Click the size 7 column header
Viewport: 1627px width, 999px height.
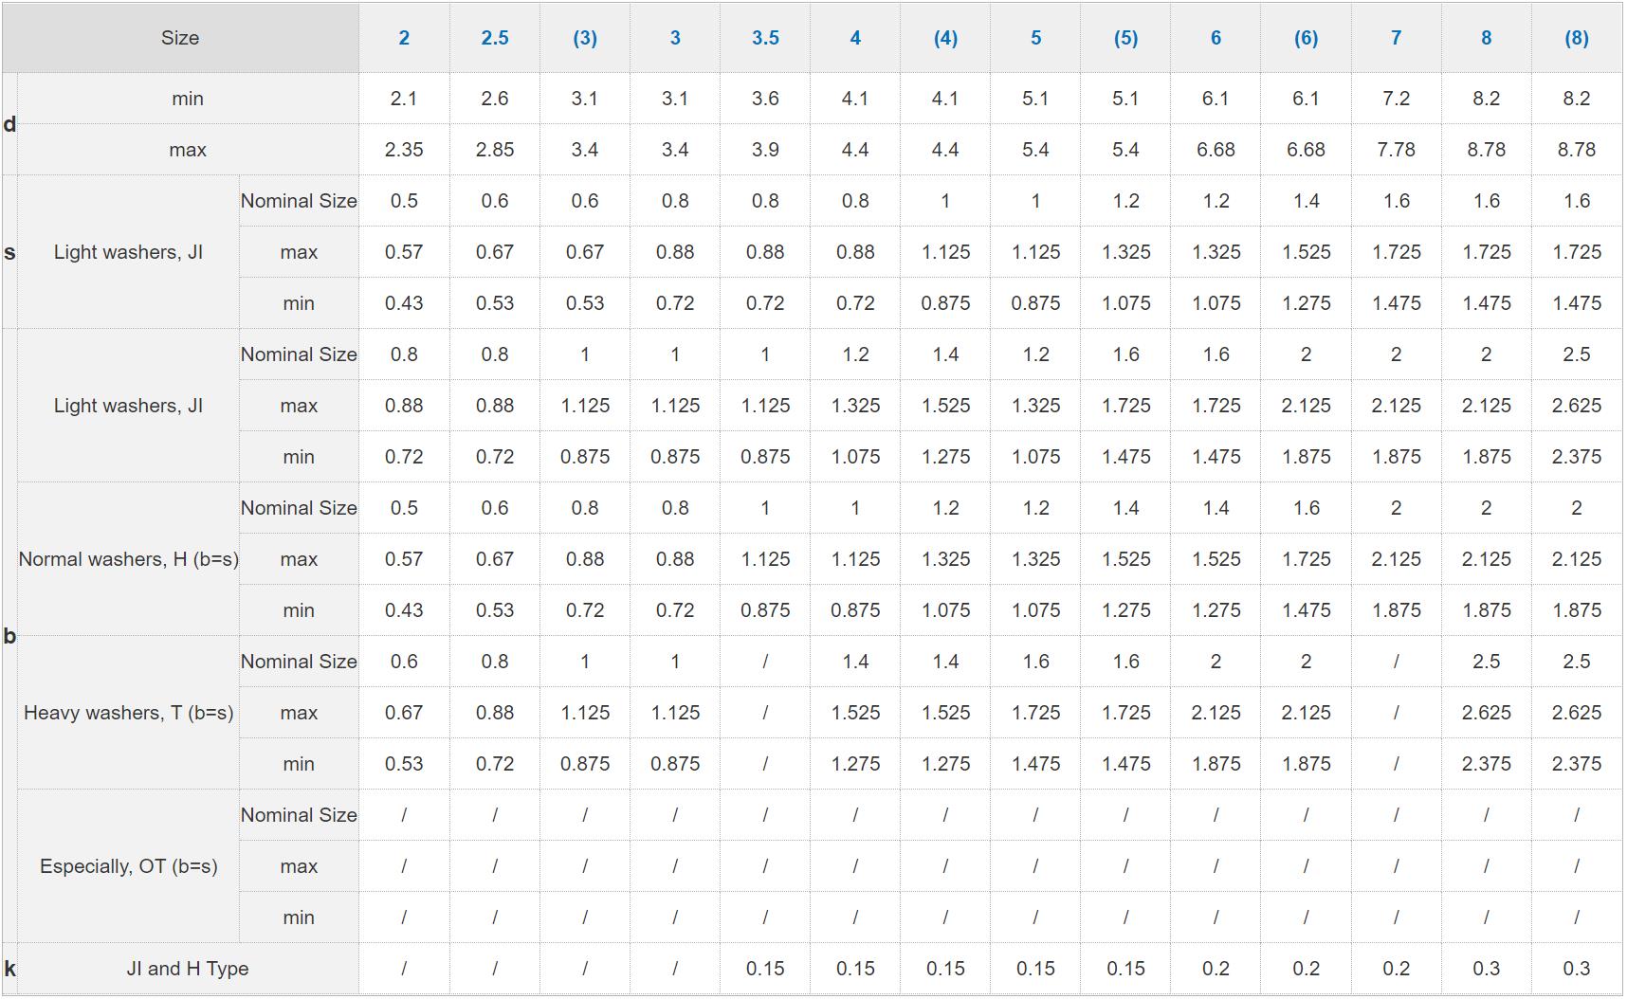point(1396,38)
